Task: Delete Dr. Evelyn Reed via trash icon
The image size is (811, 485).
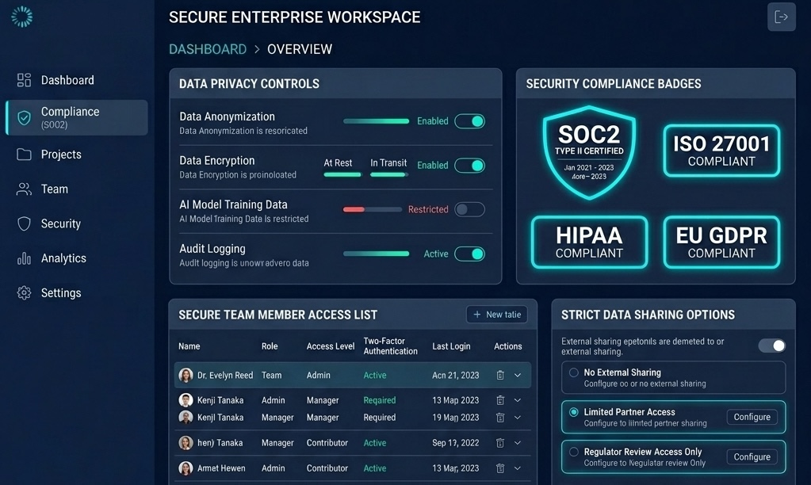Action: point(500,375)
